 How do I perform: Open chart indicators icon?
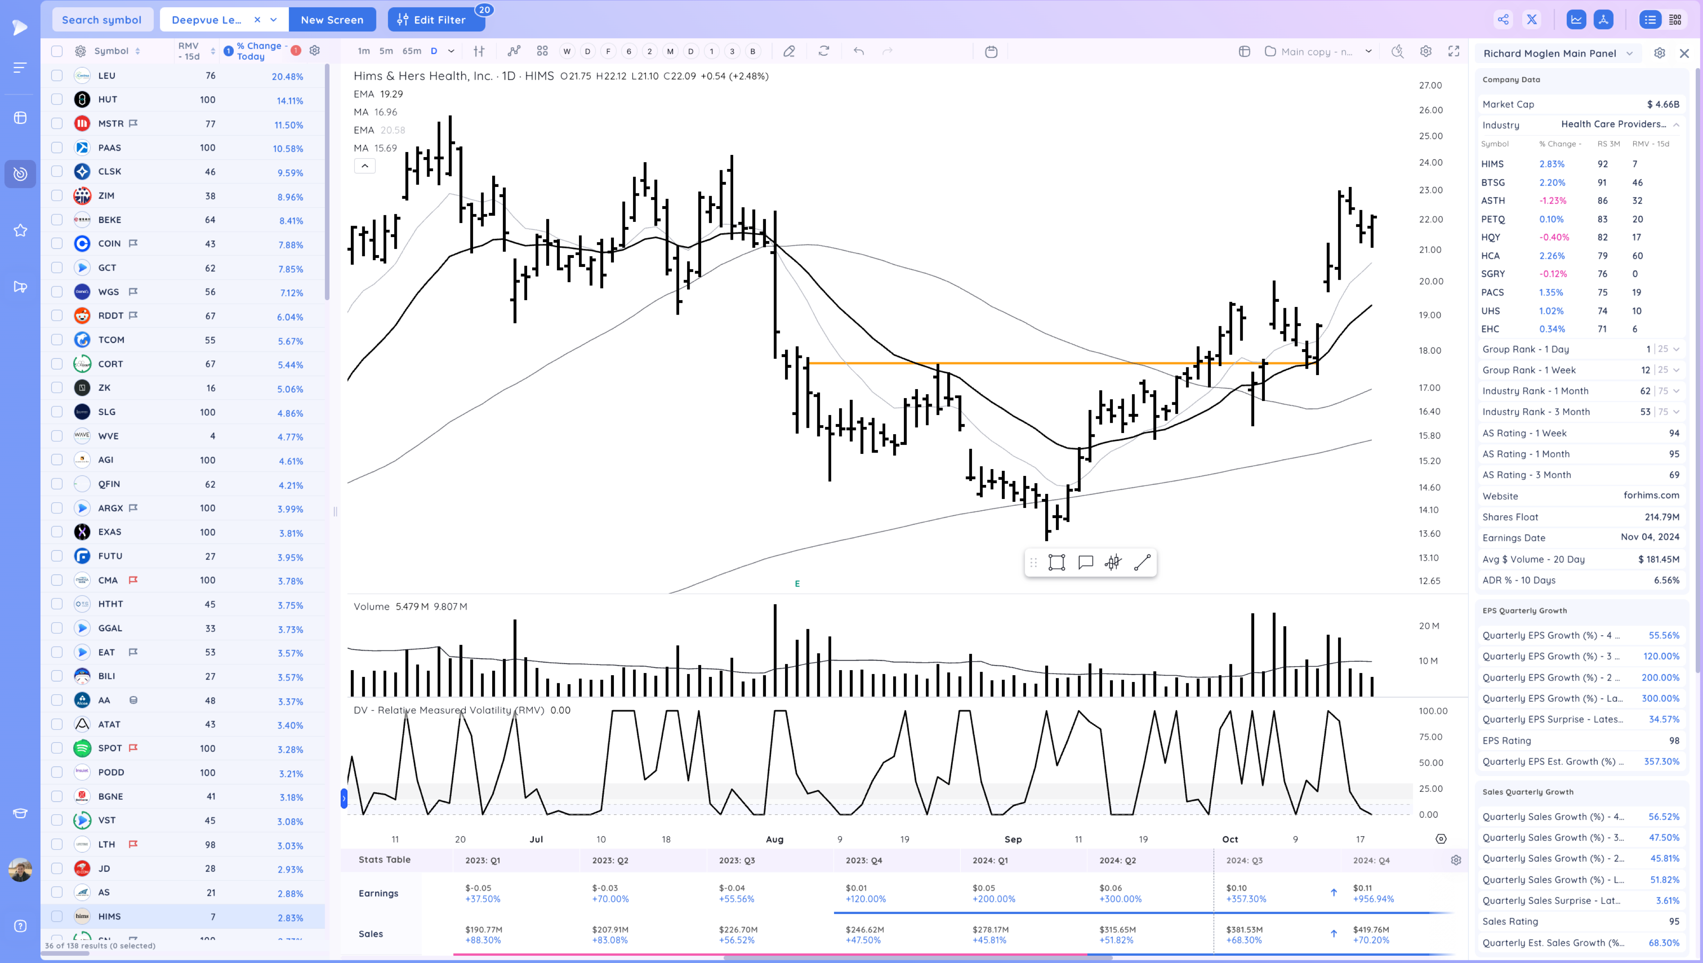pyautogui.click(x=514, y=51)
